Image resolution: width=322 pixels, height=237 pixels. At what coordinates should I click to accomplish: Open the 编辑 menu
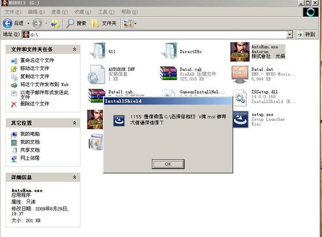tap(36, 12)
